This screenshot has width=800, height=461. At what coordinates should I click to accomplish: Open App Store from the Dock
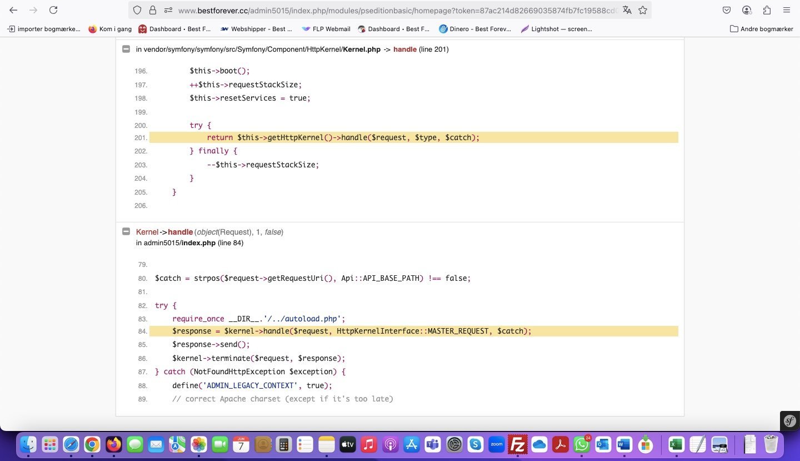[412, 444]
